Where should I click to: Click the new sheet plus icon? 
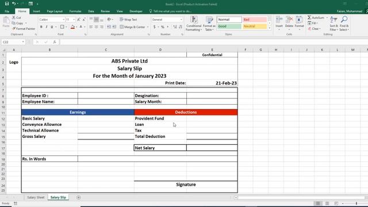79,197
